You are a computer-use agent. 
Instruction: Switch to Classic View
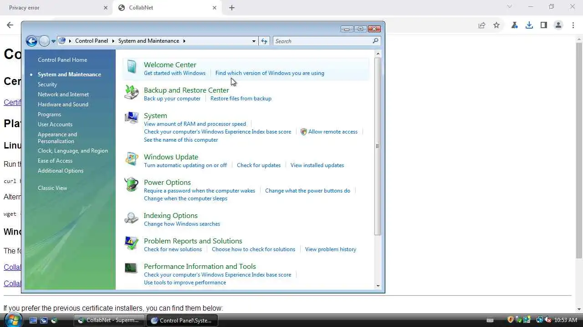click(52, 188)
